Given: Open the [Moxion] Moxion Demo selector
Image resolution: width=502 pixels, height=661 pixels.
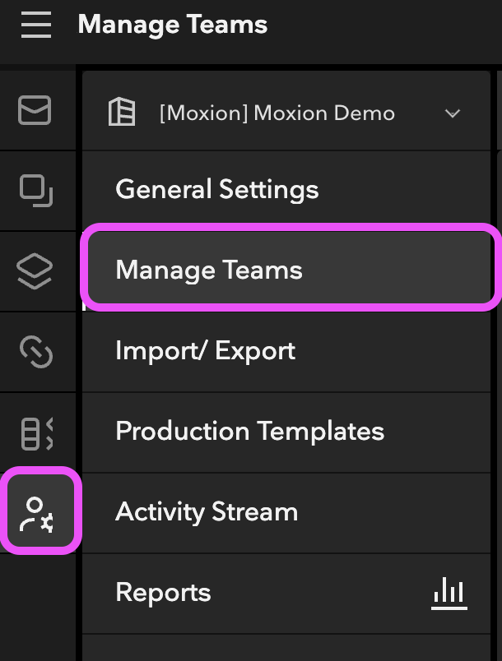Looking at the screenshot, I should [286, 111].
